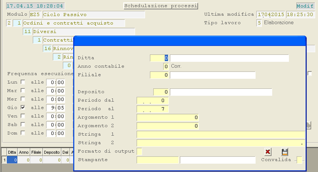
Task: Click the Modif mode label
Action: click(x=305, y=6)
